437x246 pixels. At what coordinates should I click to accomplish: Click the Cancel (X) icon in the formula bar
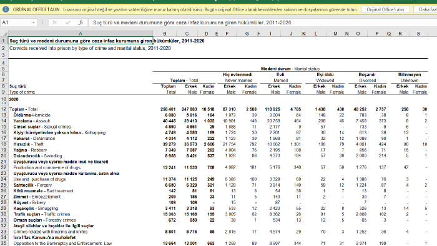click(x=55, y=22)
